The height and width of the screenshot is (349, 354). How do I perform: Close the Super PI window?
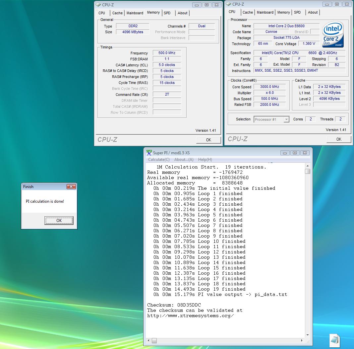(x=305, y=153)
